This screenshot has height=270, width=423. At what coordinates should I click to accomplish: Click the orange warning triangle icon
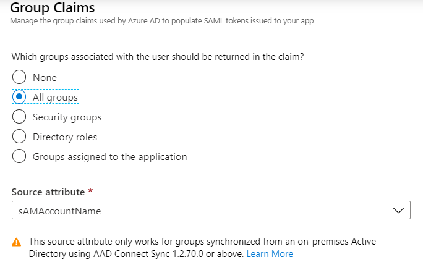17,242
